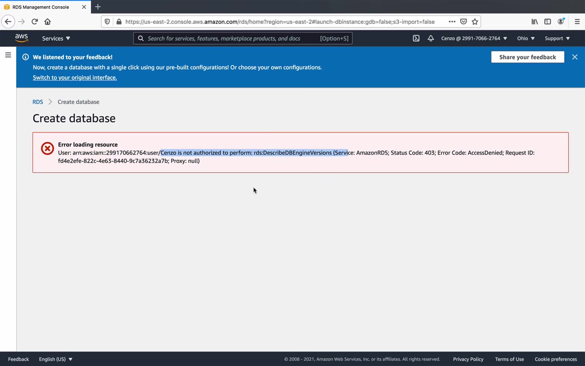Click the Share your feedback button
The image size is (585, 366).
(x=528, y=57)
